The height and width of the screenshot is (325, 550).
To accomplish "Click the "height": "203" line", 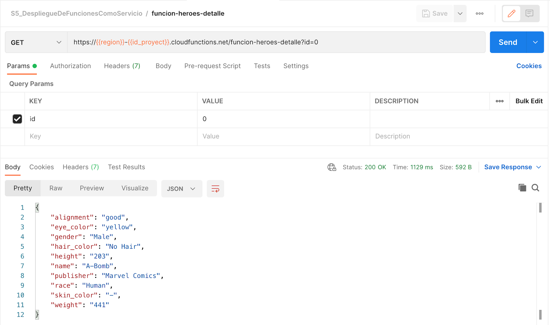I will [x=81, y=256].
